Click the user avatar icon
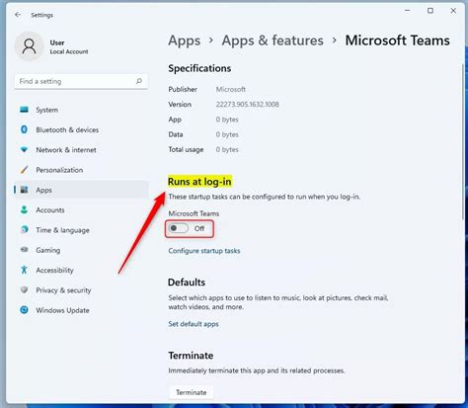Screen dimensions: 468x408 pyautogui.click(x=29, y=46)
